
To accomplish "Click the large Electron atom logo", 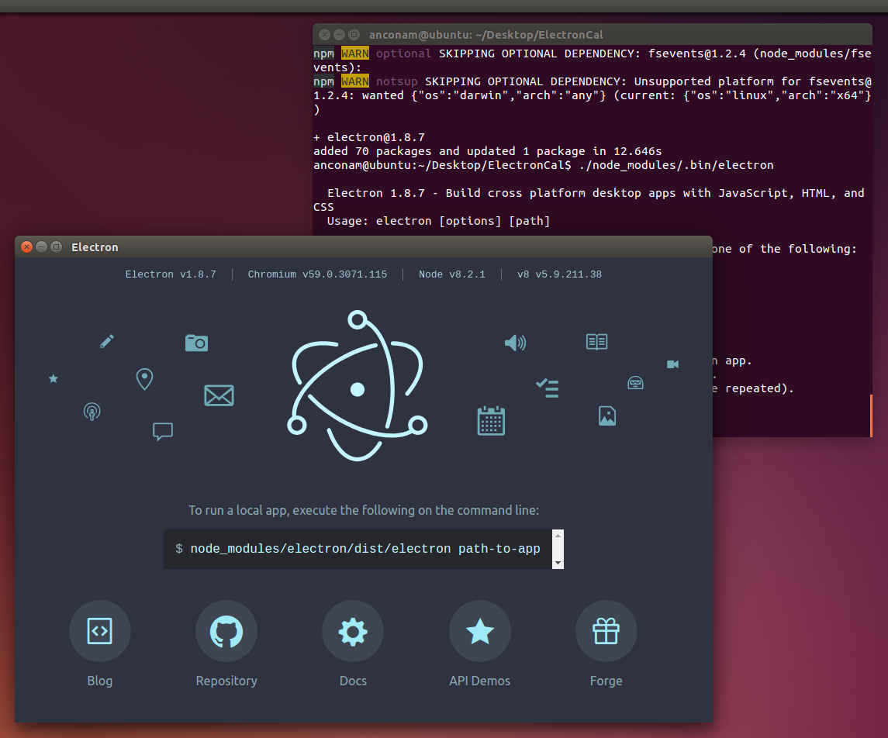I will point(357,386).
